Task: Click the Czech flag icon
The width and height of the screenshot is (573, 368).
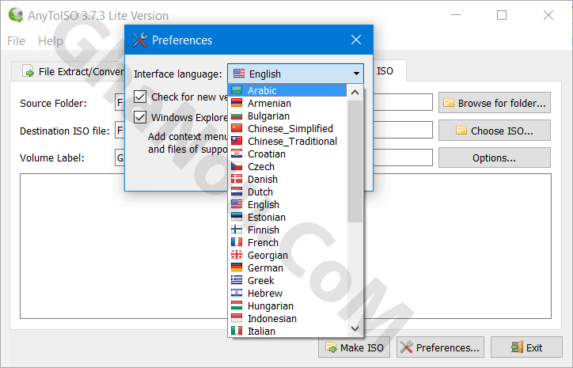Action: click(237, 166)
